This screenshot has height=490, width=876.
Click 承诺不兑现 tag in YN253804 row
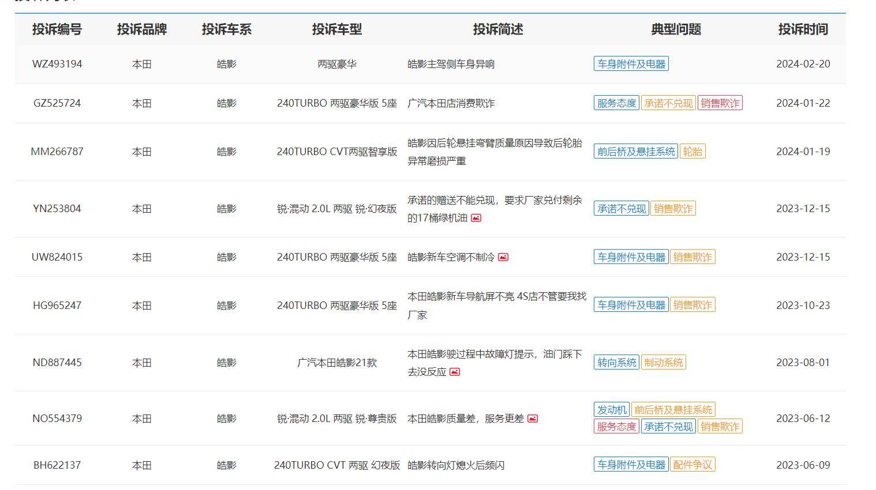point(622,209)
